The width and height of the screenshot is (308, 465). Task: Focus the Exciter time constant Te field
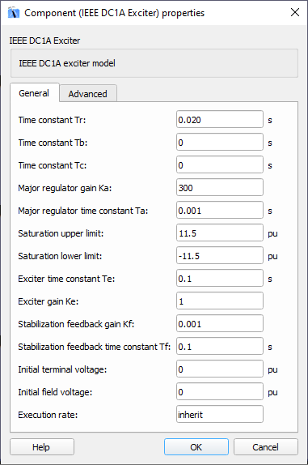[x=220, y=278]
